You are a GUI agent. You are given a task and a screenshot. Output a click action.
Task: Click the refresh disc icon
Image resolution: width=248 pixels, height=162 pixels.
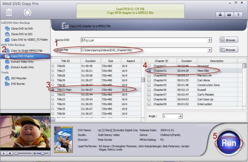[x=27, y=13]
